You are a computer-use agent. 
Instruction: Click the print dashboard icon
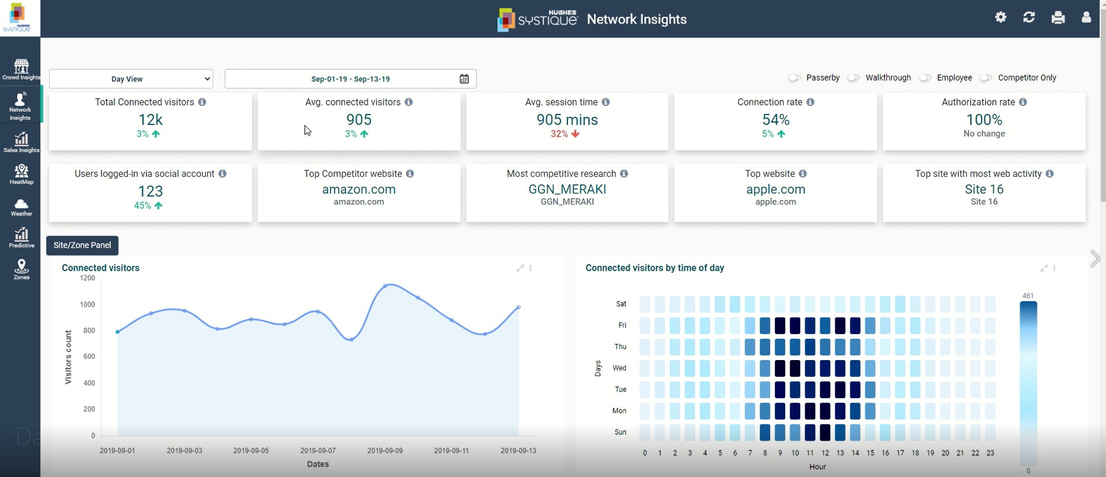tap(1058, 18)
